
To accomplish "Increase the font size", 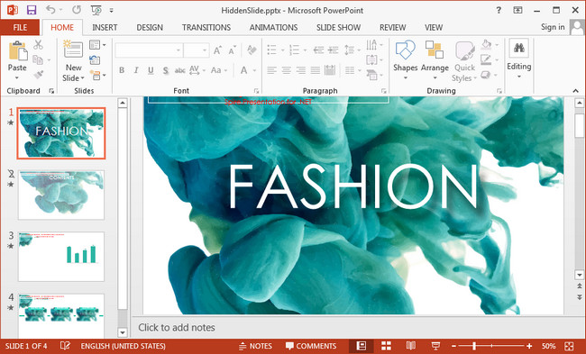I will [217, 50].
